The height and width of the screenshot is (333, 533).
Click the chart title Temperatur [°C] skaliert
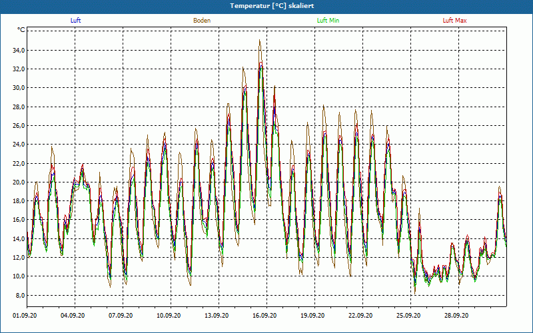pos(272,6)
